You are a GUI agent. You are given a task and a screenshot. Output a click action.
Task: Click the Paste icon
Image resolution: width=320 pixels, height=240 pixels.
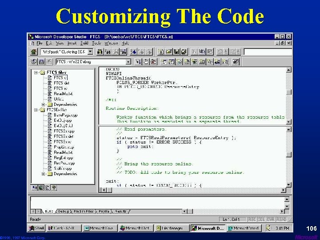(x=210, y=52)
